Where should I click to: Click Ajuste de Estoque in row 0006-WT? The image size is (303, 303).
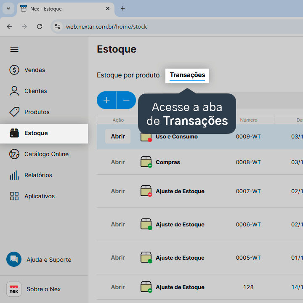tap(180, 224)
